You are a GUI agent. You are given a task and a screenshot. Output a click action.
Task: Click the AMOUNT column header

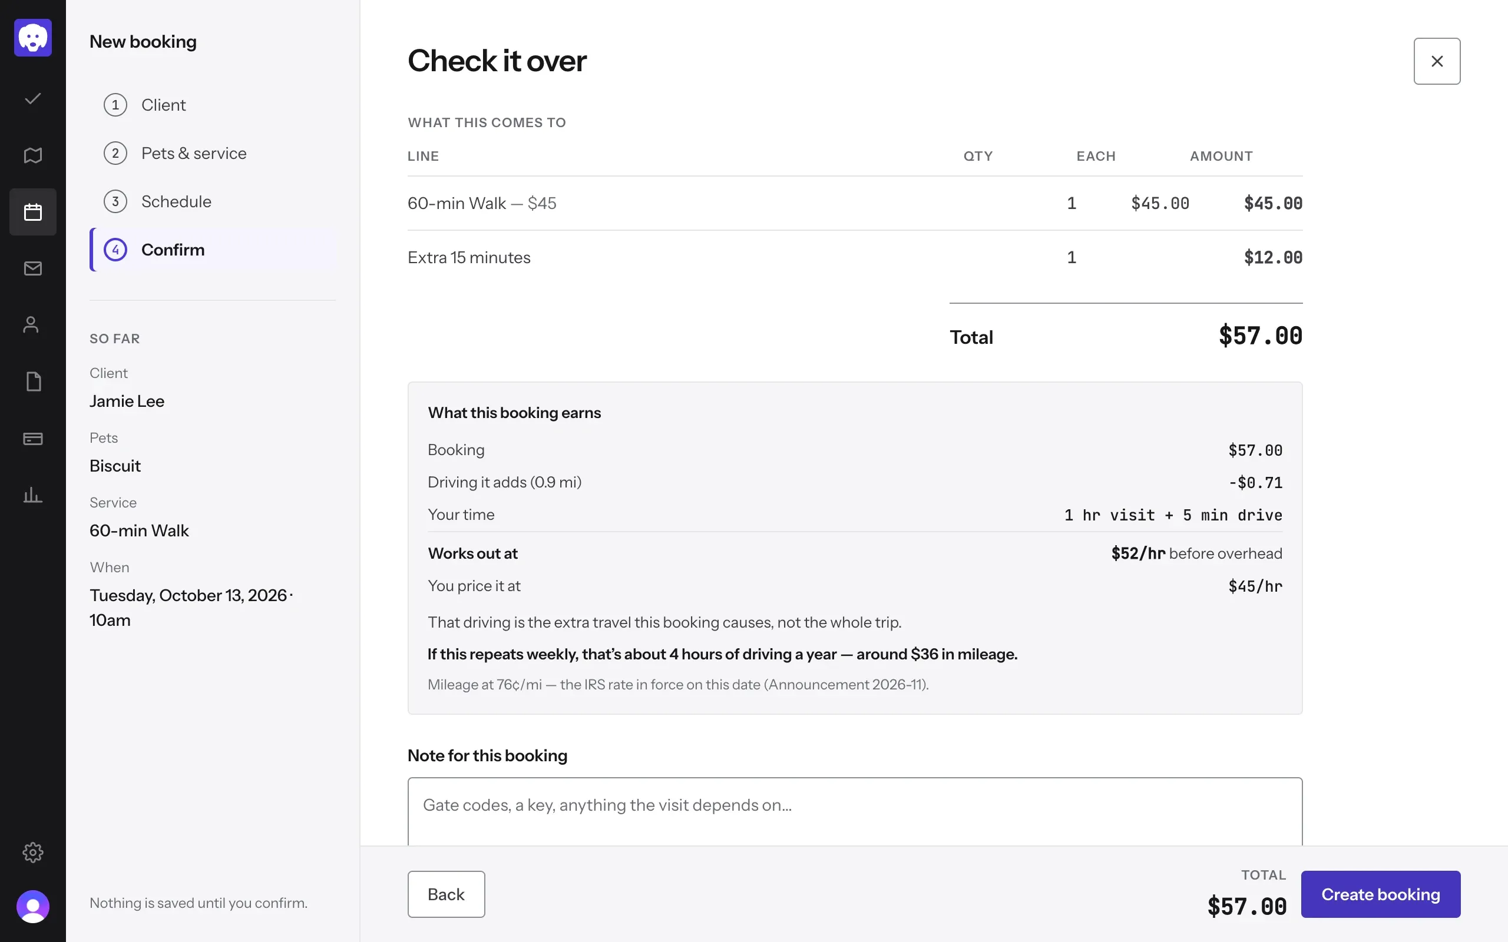click(x=1221, y=156)
